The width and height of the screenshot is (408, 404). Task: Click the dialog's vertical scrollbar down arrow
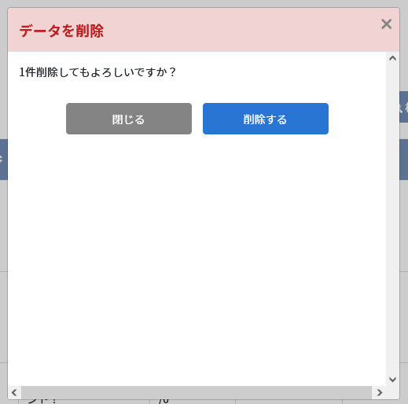pos(392,379)
